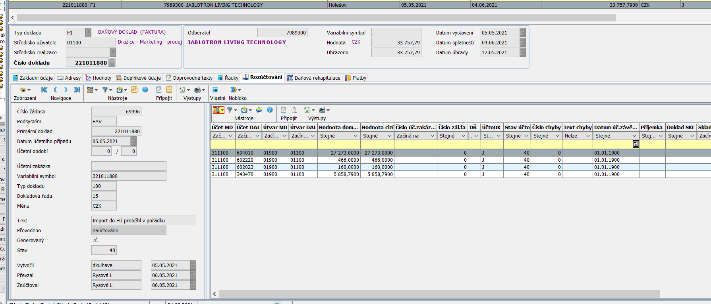Click the Variabilní symbol field with 221011880
711x304 pixels.
click(128, 176)
